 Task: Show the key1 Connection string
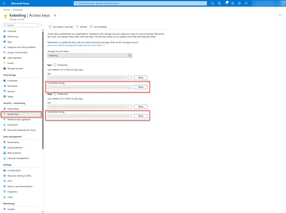tap(140, 87)
